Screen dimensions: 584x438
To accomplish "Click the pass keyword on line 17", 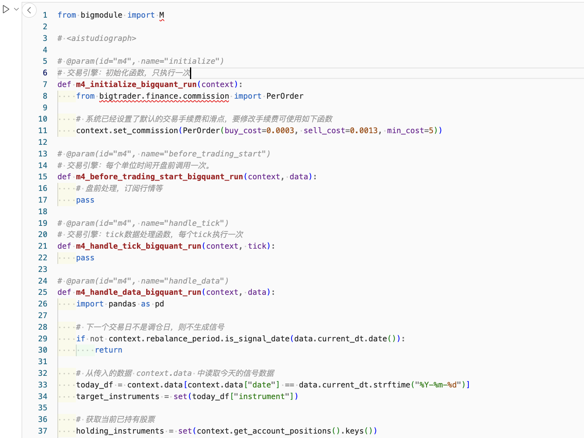I will pos(85,200).
